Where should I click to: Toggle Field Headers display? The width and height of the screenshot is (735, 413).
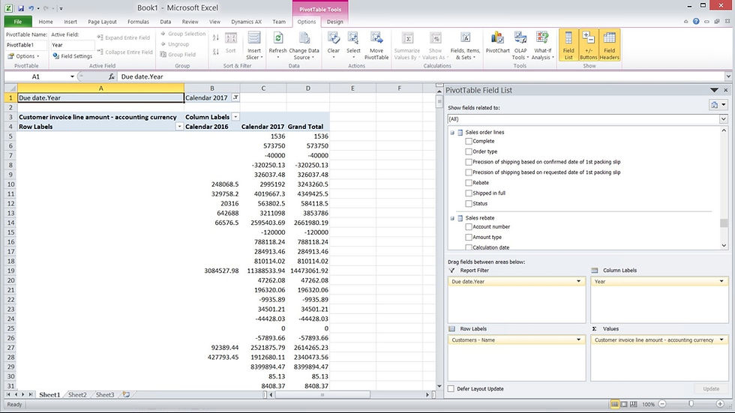coord(609,46)
